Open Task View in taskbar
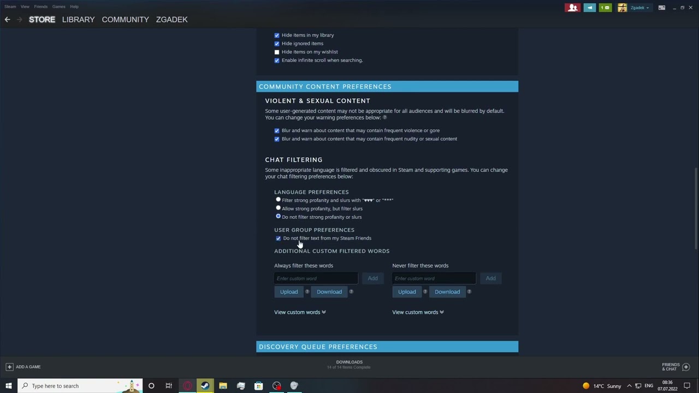This screenshot has width=699, height=393. [x=169, y=386]
